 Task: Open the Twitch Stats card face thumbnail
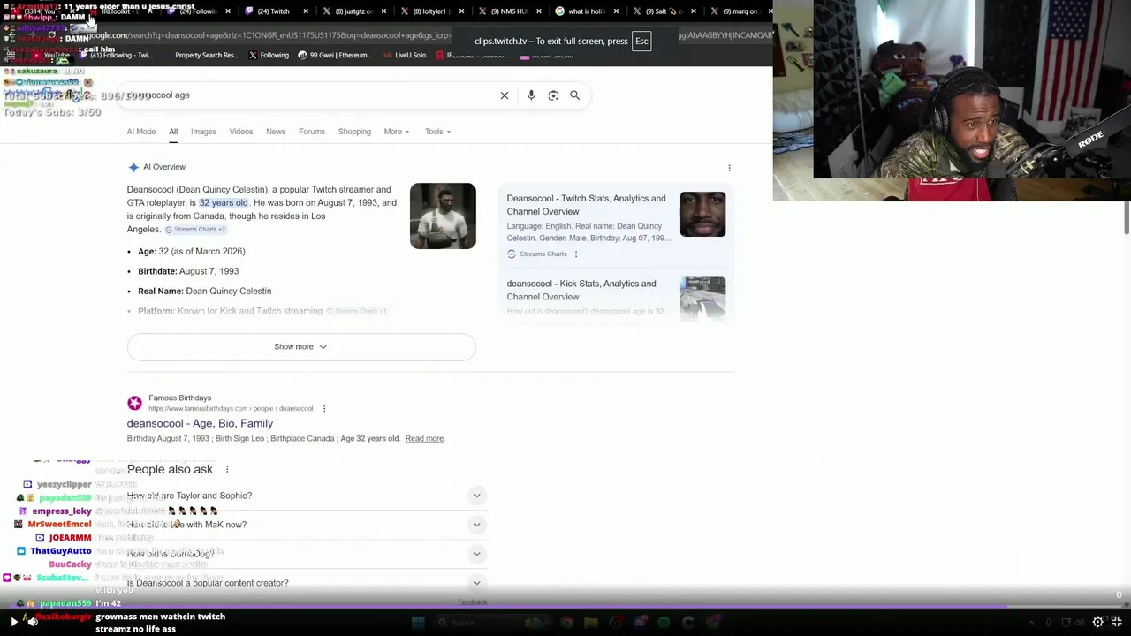coord(702,215)
